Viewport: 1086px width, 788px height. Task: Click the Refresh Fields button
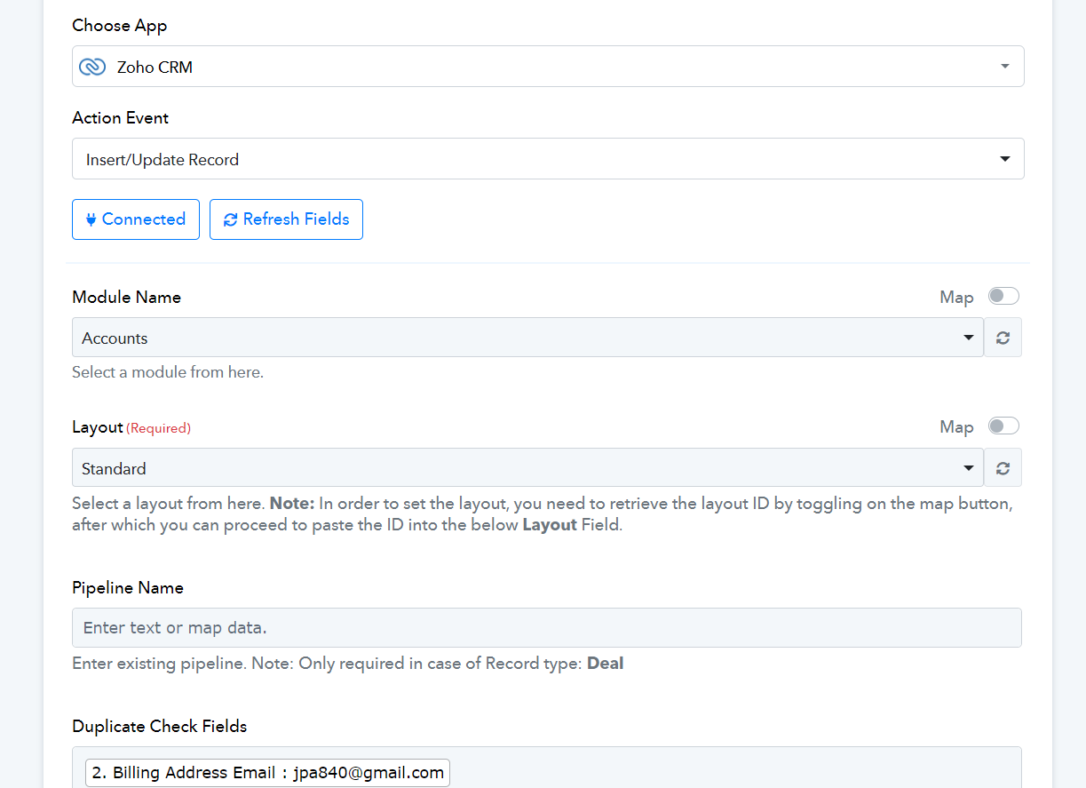coord(286,219)
